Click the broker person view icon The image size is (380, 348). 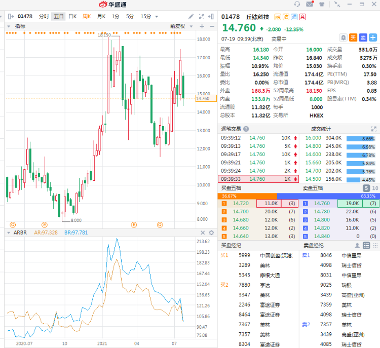357,246
